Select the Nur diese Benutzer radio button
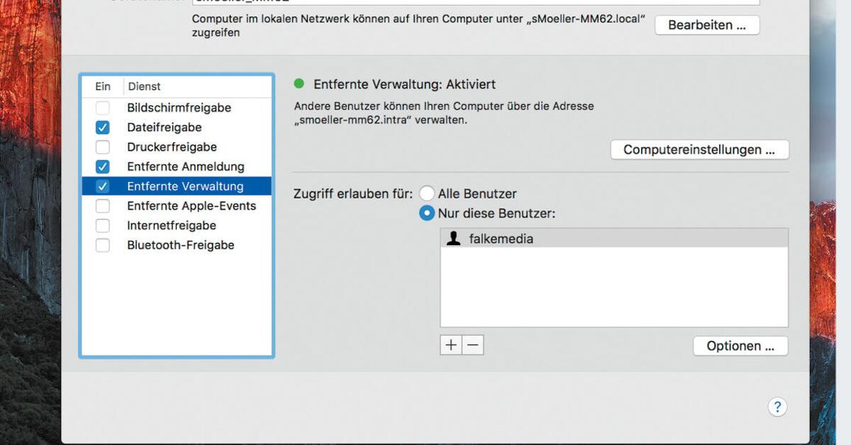 coord(428,213)
